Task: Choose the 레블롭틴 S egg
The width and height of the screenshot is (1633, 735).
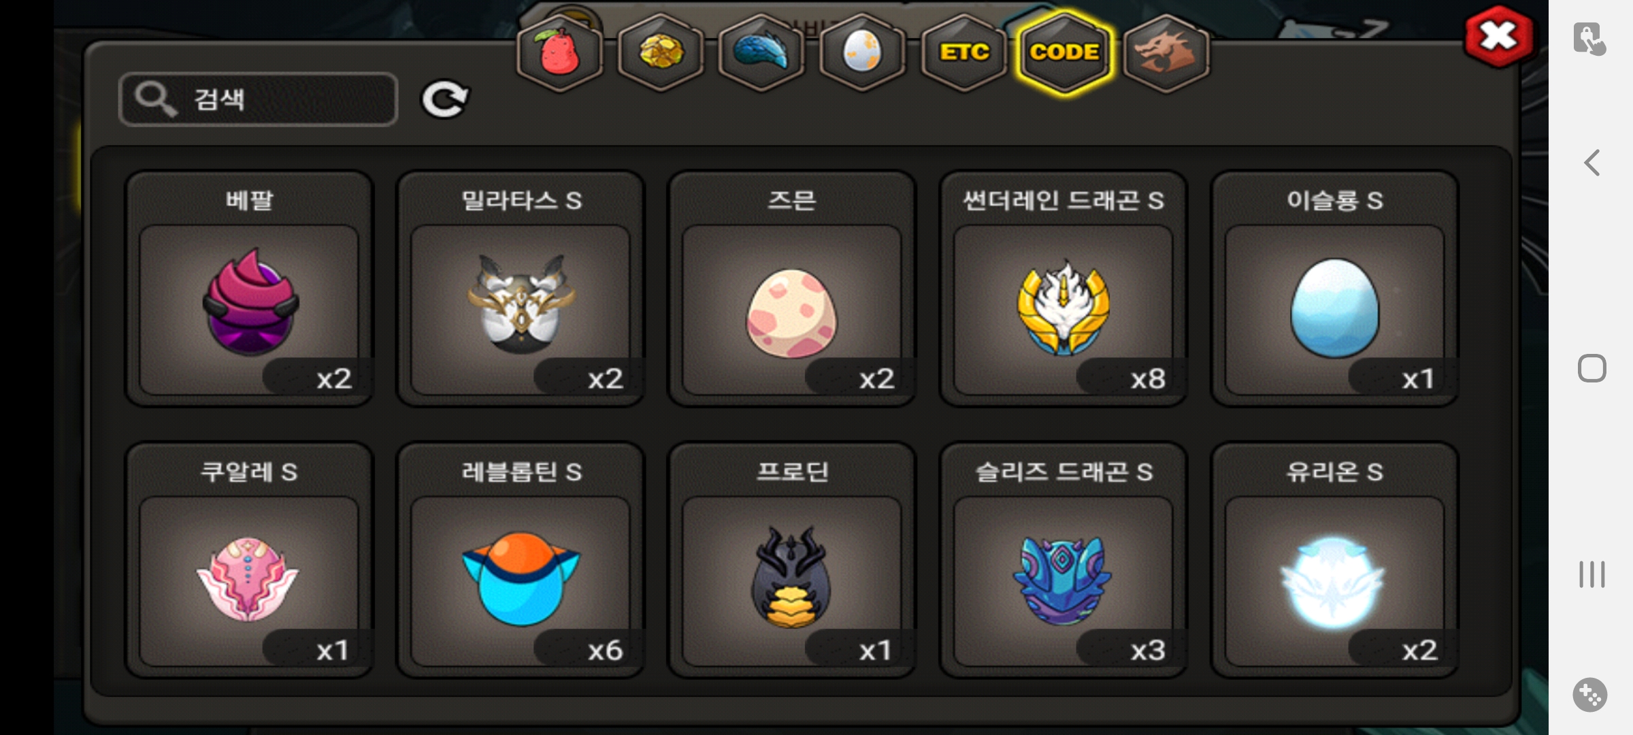Action: (521, 560)
